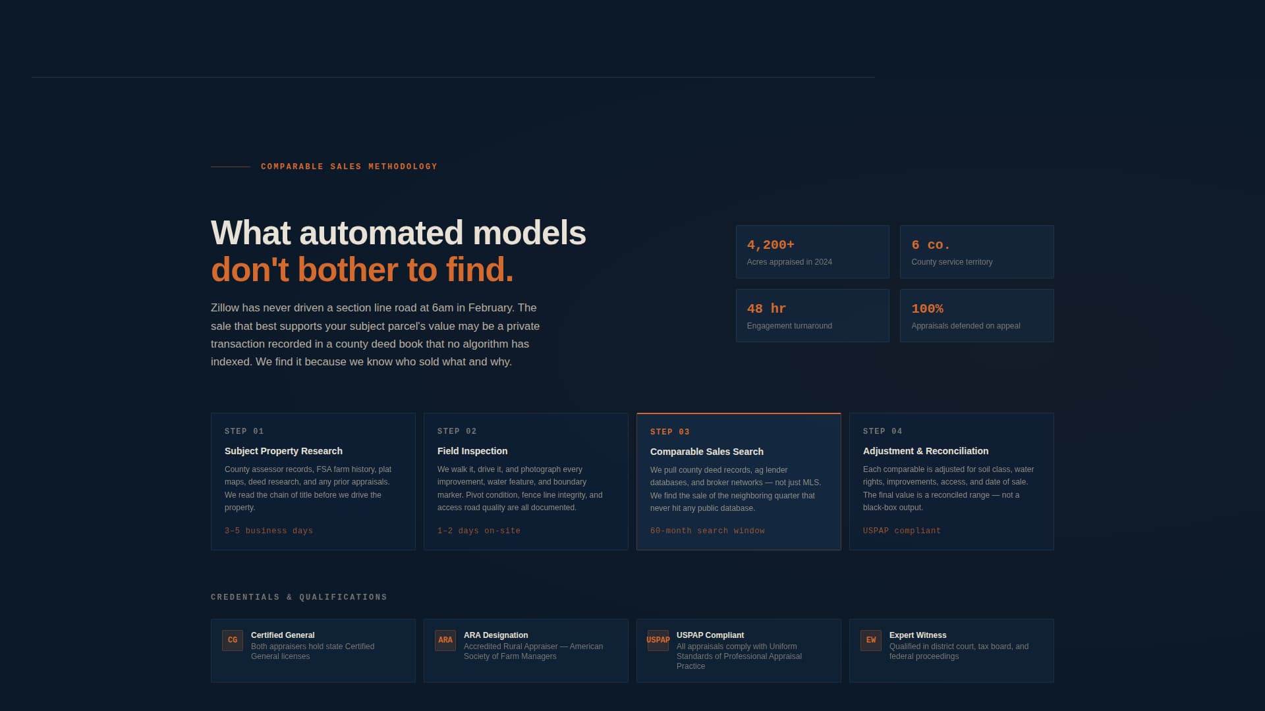
Task: Click the USPAP badge icon
Action: 658,640
